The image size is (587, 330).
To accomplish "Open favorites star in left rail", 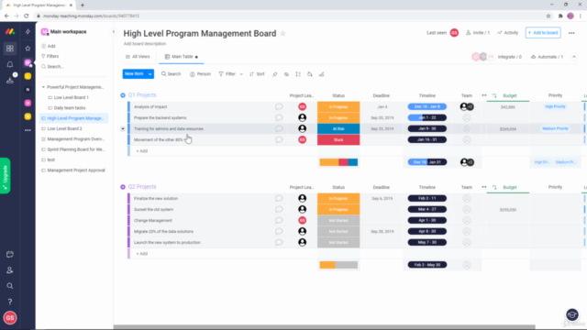I will (x=28, y=49).
